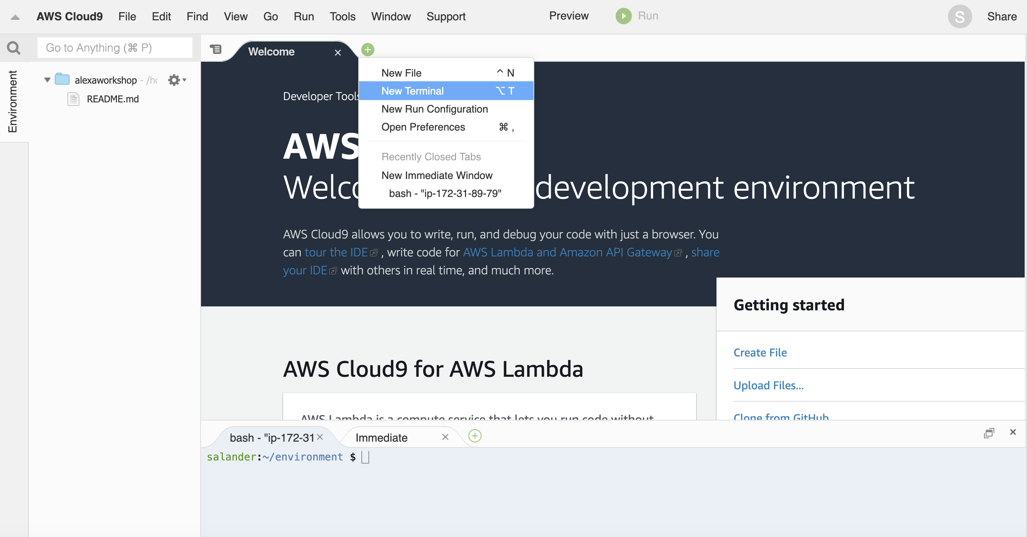
Task: Click the Upload Files... link
Action: (768, 385)
